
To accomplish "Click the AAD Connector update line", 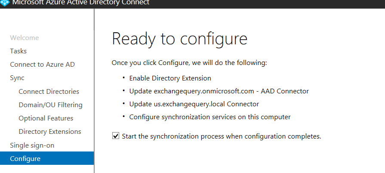I will click(x=219, y=91).
